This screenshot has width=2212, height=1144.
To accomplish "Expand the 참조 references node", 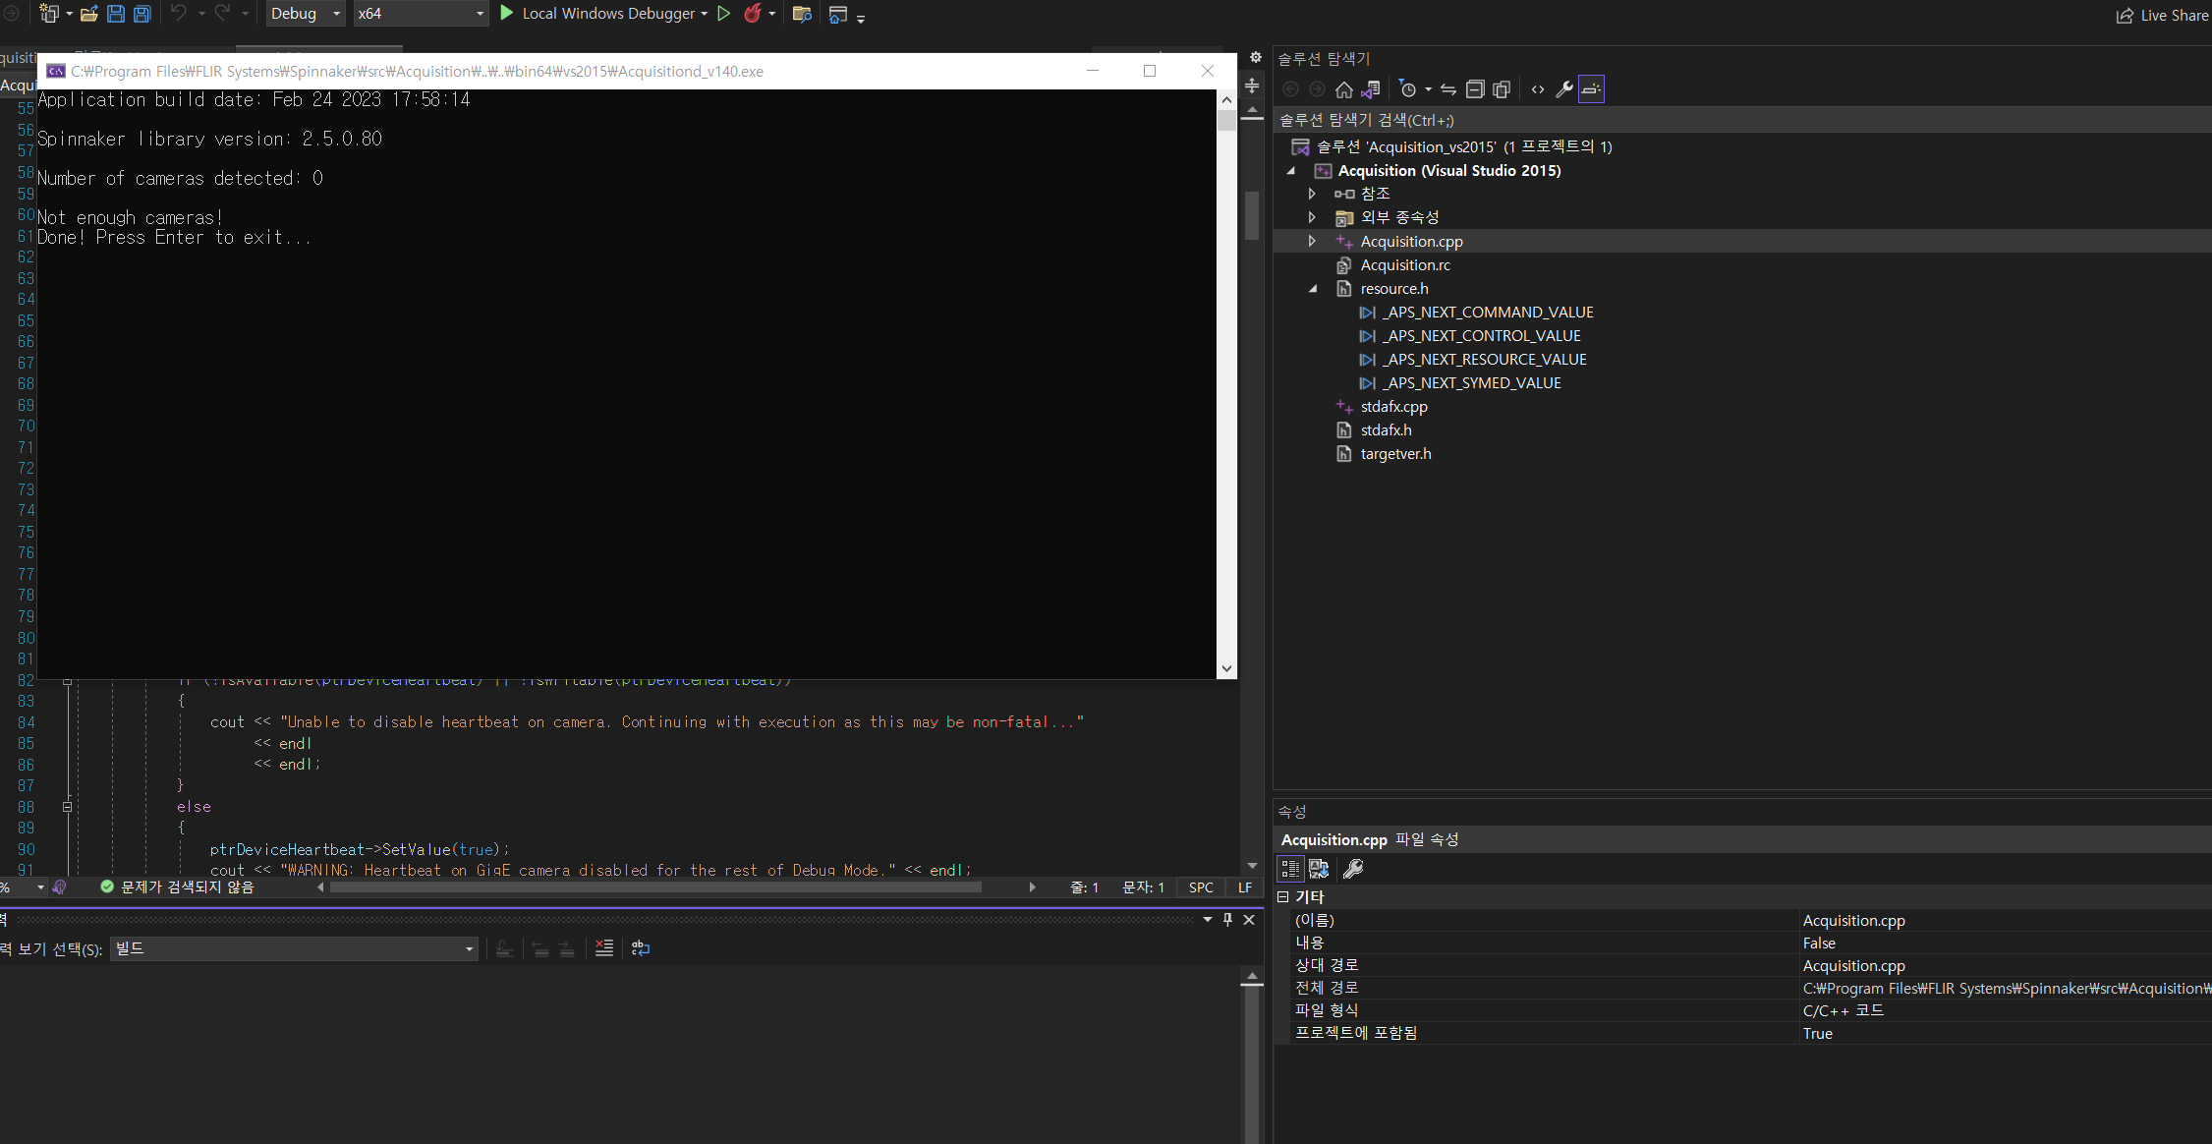I will (1312, 194).
